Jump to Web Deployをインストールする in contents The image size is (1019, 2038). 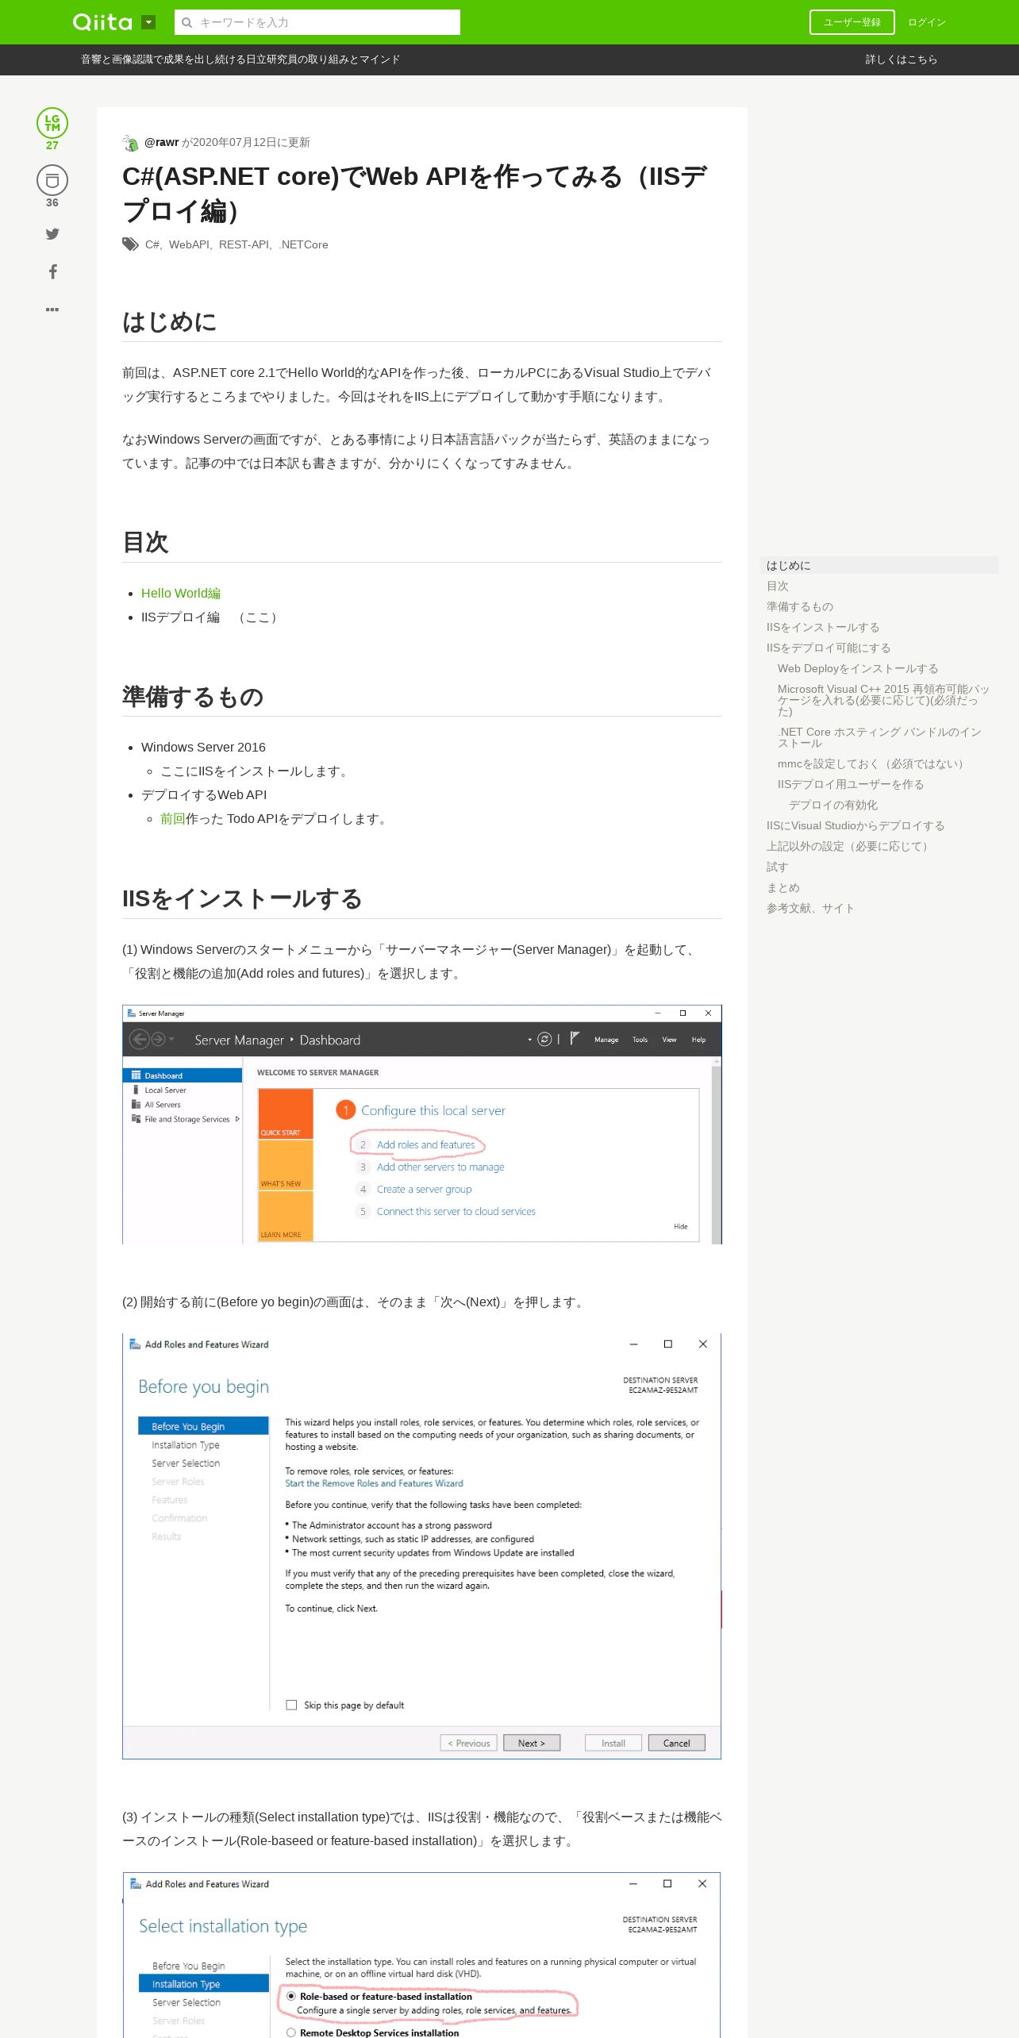(858, 668)
